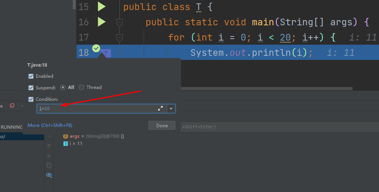This screenshot has width=379, height=192.
Task: Select the All suspend radio button
Action: pyautogui.click(x=63, y=87)
